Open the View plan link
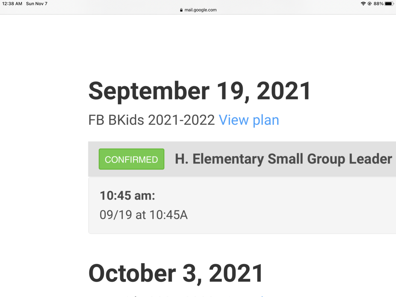396x297 pixels. point(249,120)
